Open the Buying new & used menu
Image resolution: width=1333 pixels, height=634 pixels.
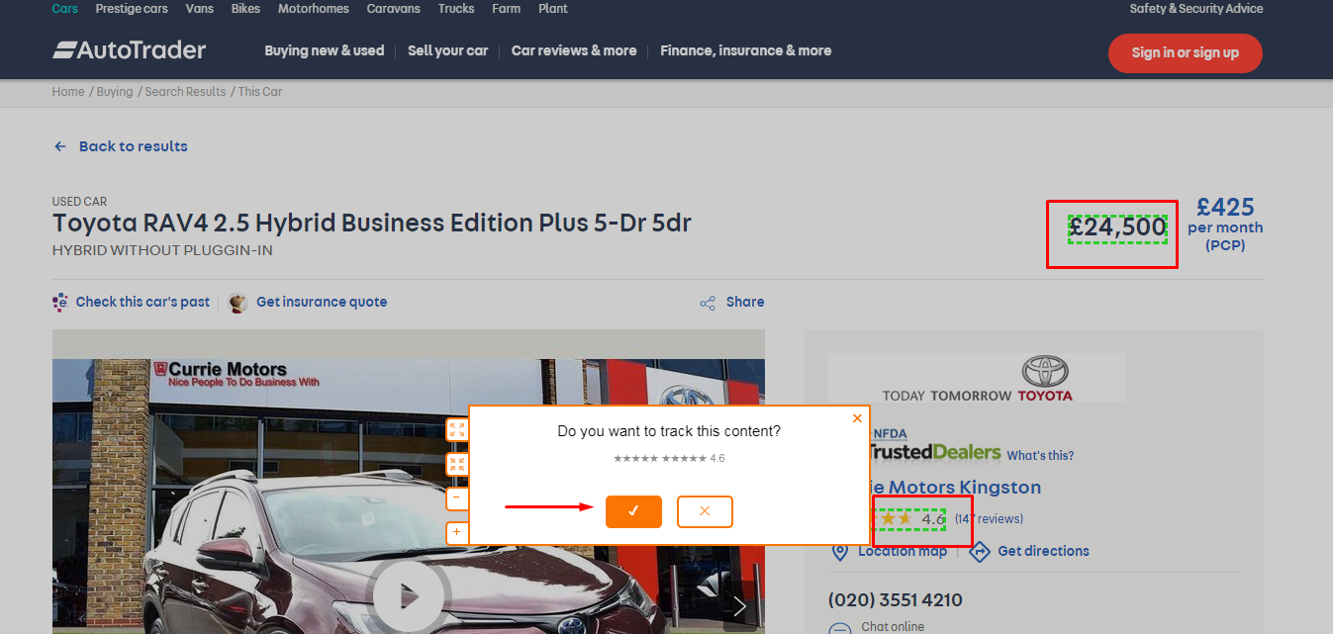[325, 50]
